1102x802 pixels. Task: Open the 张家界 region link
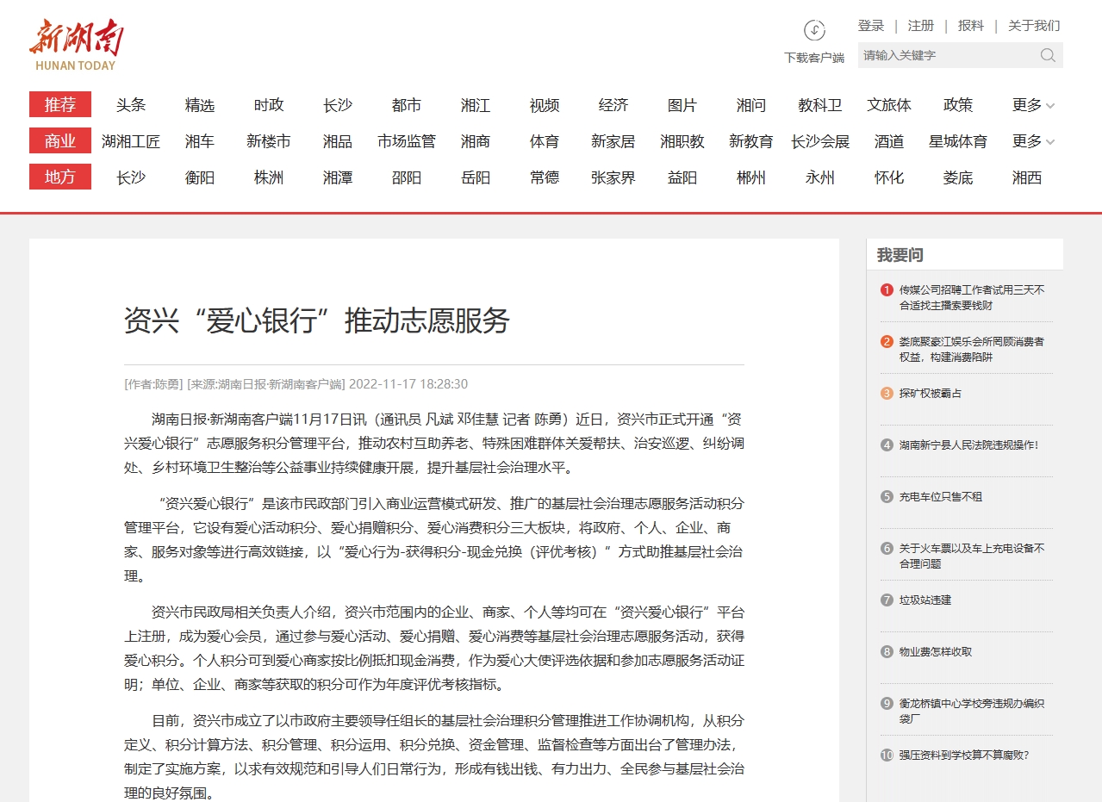pyautogui.click(x=613, y=177)
